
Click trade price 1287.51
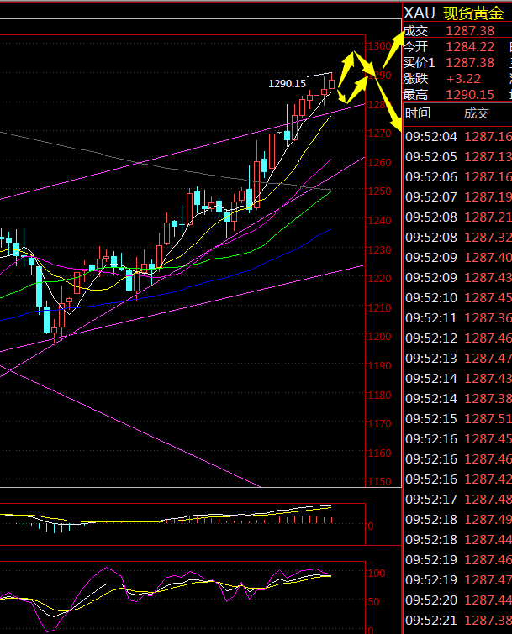[x=488, y=419]
